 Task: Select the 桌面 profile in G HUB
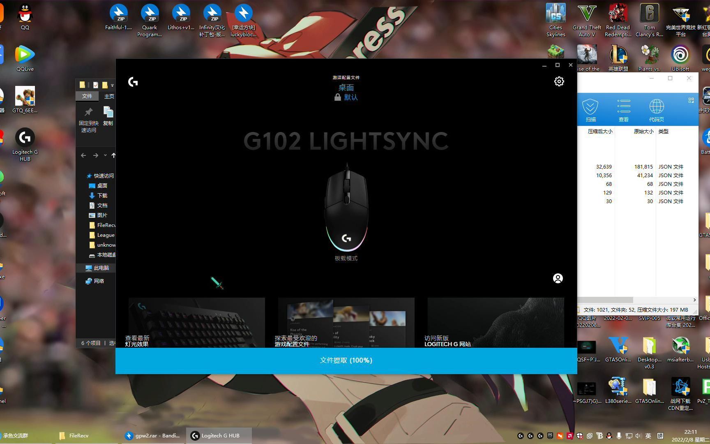(346, 87)
